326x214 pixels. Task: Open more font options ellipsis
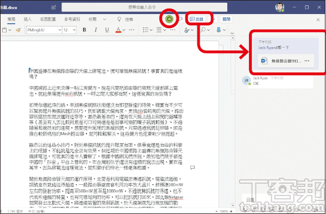tap(131, 30)
